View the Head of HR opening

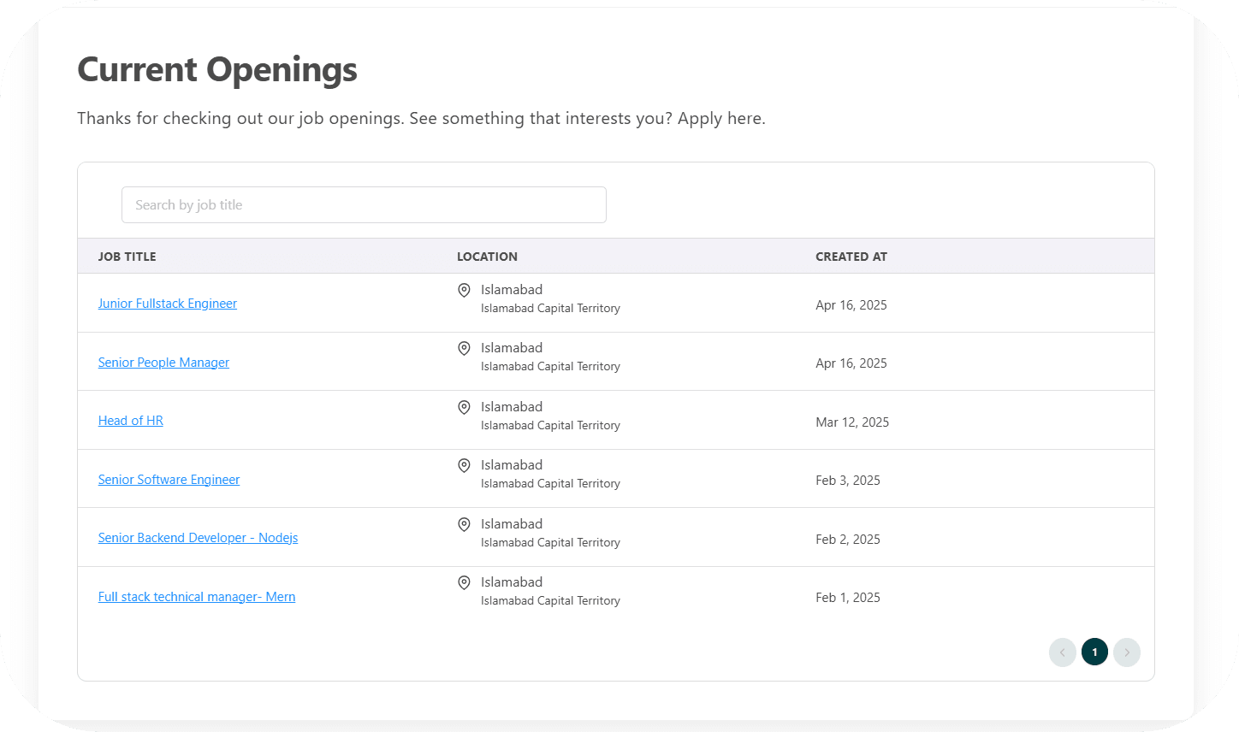pos(130,421)
